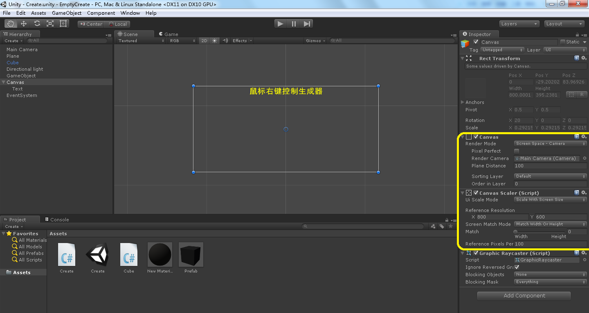This screenshot has height=313, width=589.
Task: Click the Add Component button
Action: click(x=524, y=295)
